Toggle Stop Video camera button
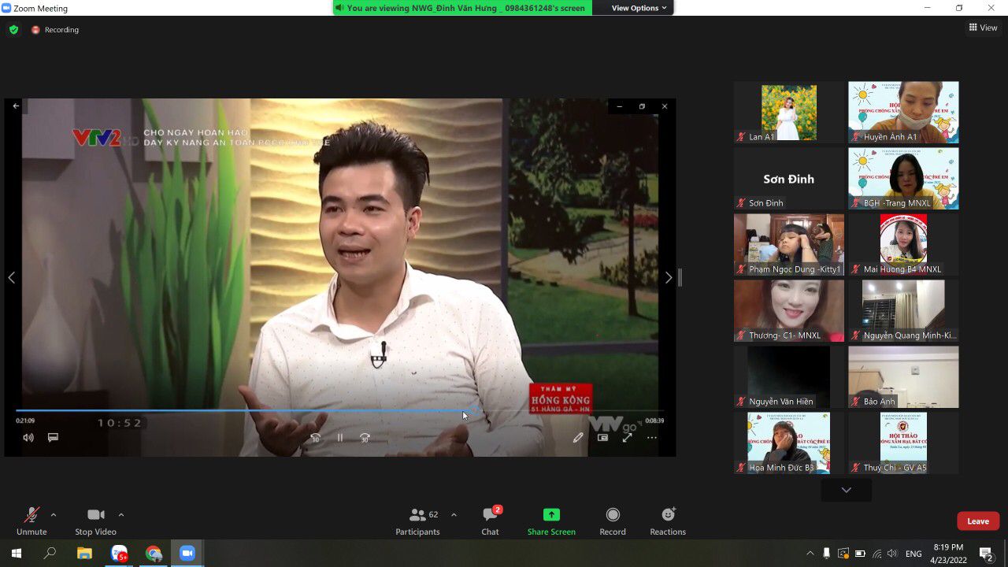Viewport: 1008px width, 567px height. click(x=95, y=515)
